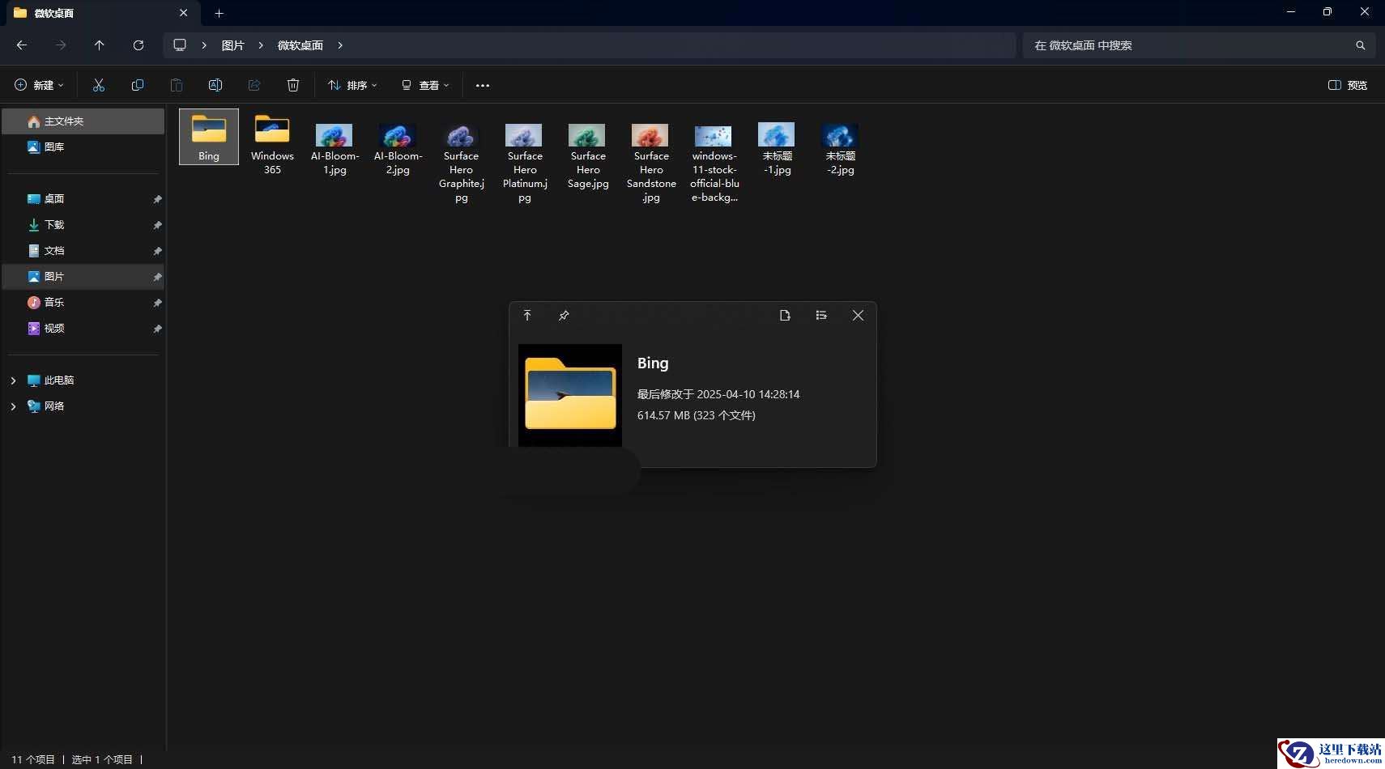Click 图片 in the address breadcrumb
Image resolution: width=1385 pixels, height=769 pixels.
[x=233, y=45]
